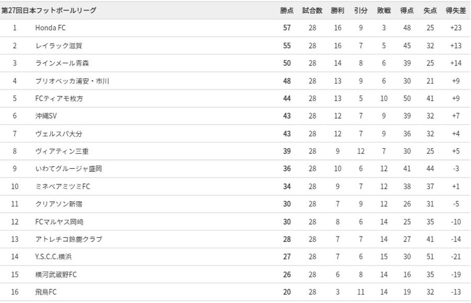Click the 勝点 column header

pos(287,10)
